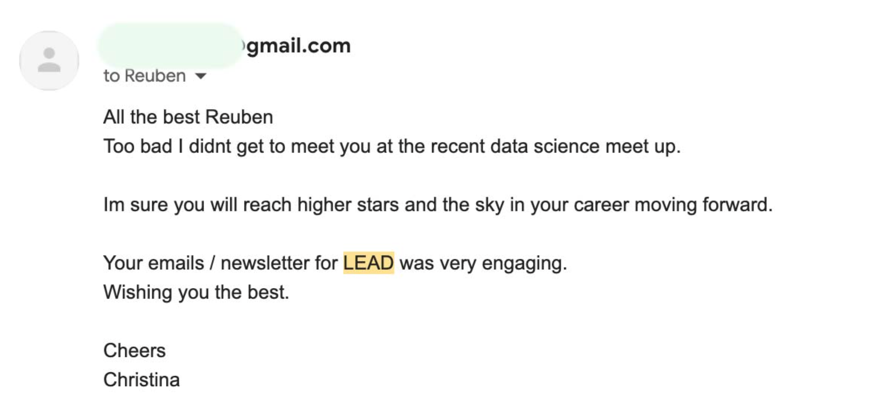Click the 'to Reuben' recipient text
Screen dimensions: 872x406
coord(144,76)
